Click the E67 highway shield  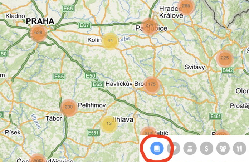(x=84, y=25)
